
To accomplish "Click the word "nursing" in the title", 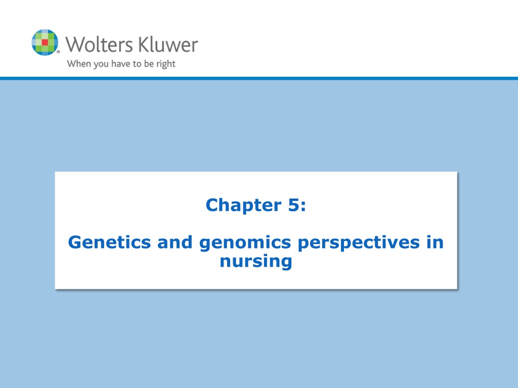I will pos(256,262).
